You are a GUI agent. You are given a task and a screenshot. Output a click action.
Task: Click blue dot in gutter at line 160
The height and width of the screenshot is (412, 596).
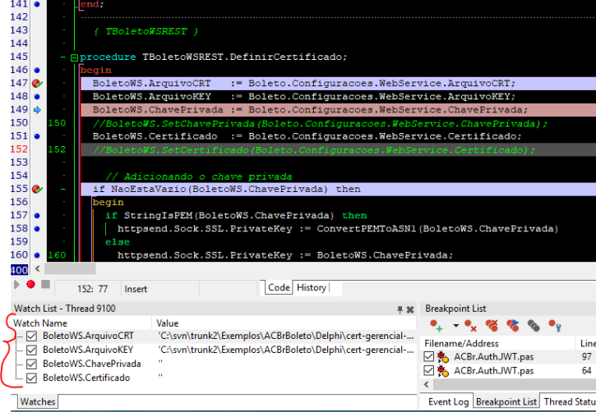37,255
